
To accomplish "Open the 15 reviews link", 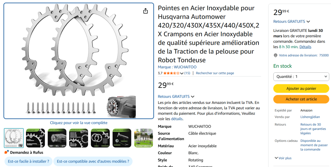I will [187, 73].
